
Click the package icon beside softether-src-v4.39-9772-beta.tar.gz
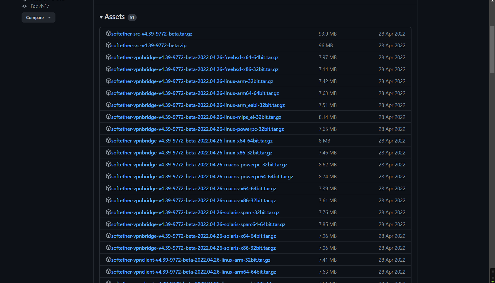[109, 33]
